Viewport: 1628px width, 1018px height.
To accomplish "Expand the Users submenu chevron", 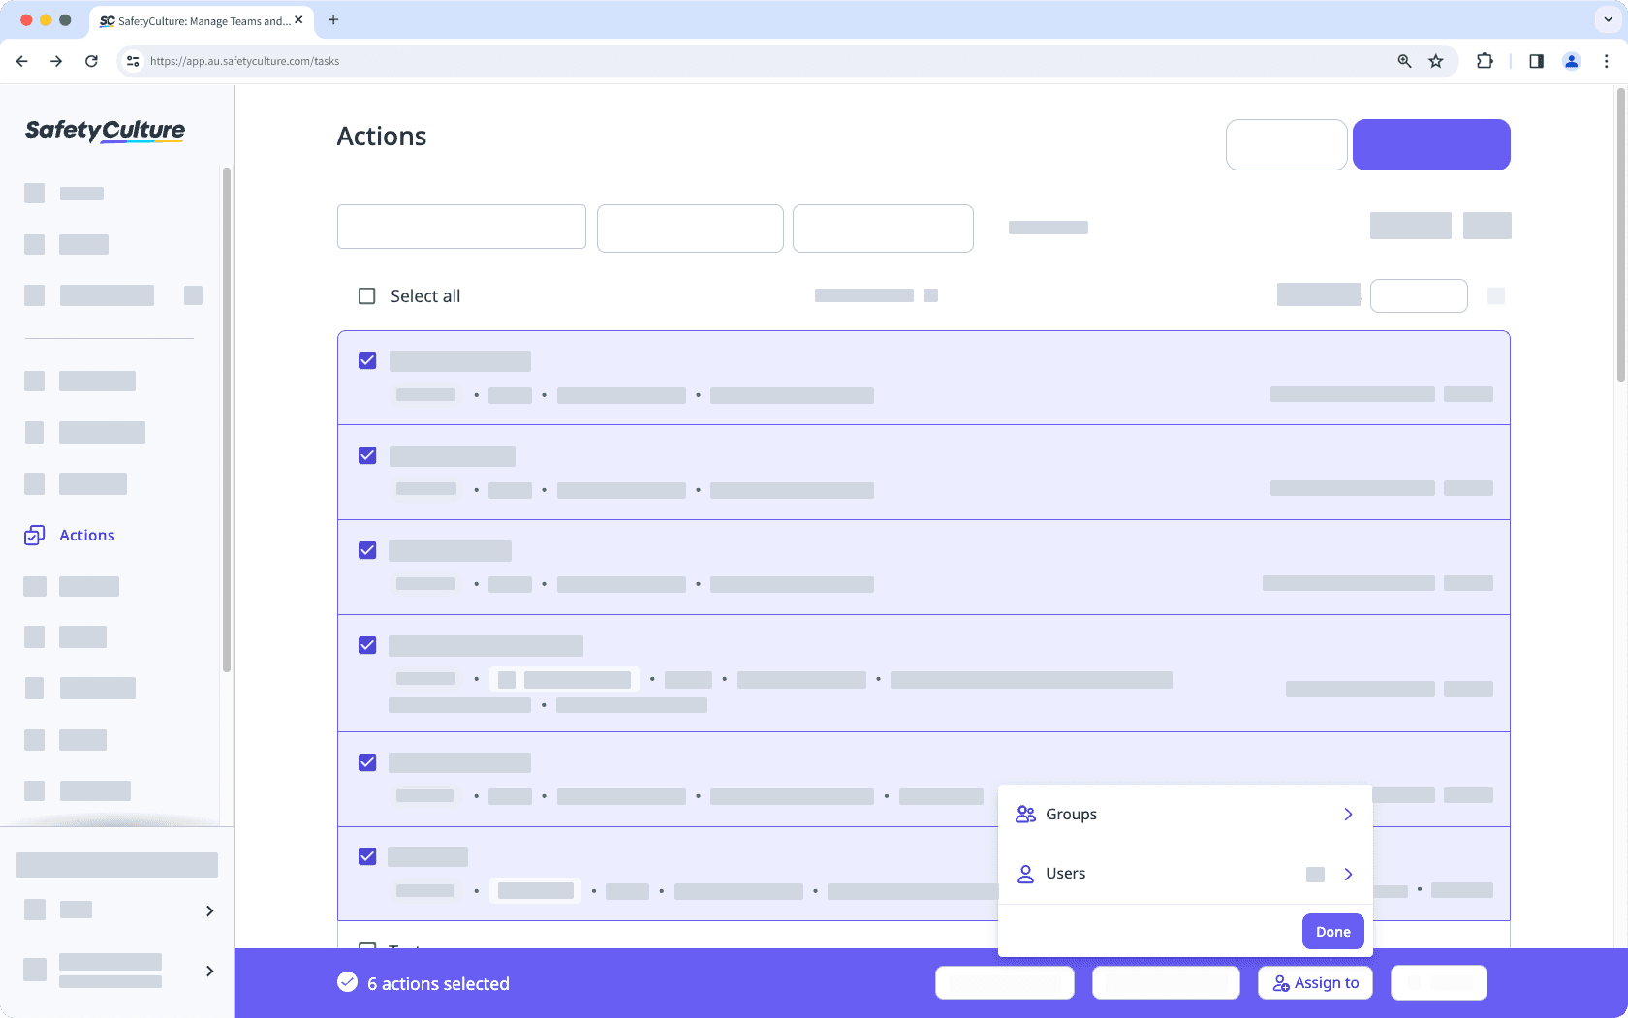I will click(x=1347, y=874).
